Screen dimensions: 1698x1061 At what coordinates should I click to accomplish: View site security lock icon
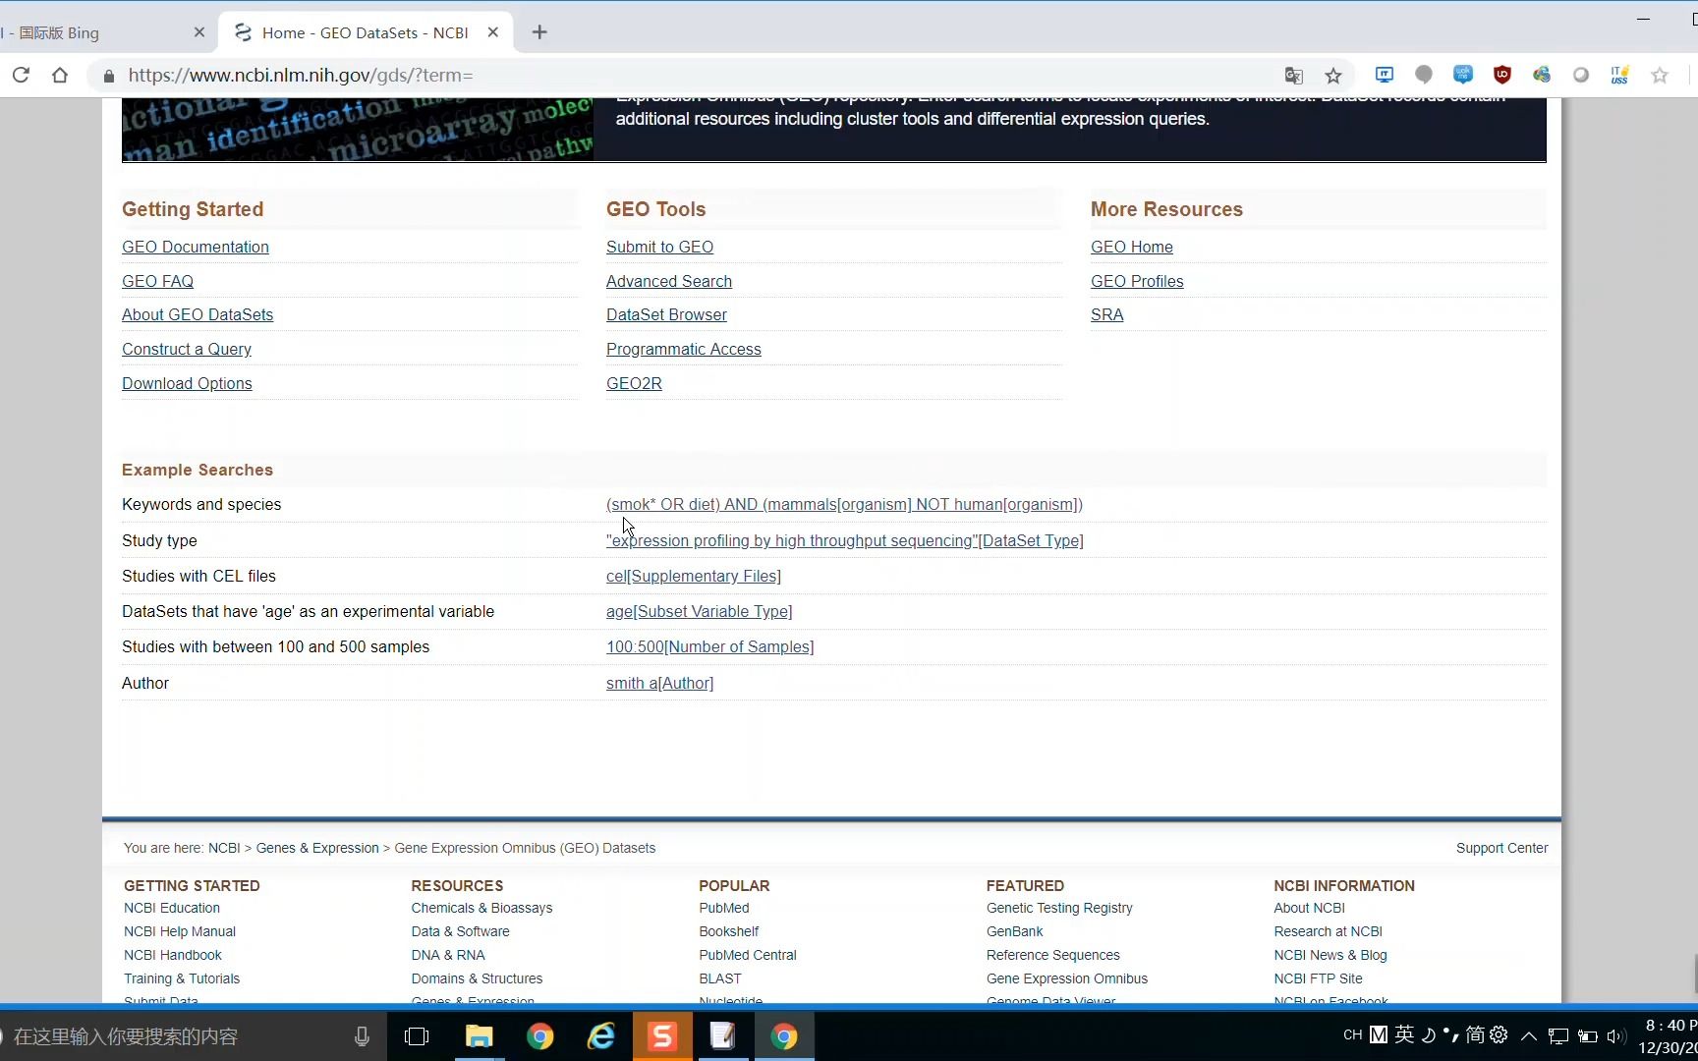108,76
